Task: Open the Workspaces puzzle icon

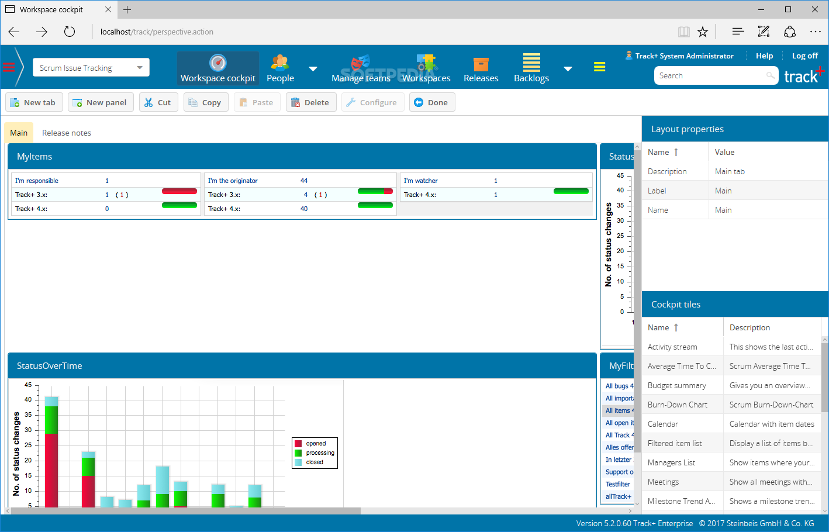Action: pos(426,63)
